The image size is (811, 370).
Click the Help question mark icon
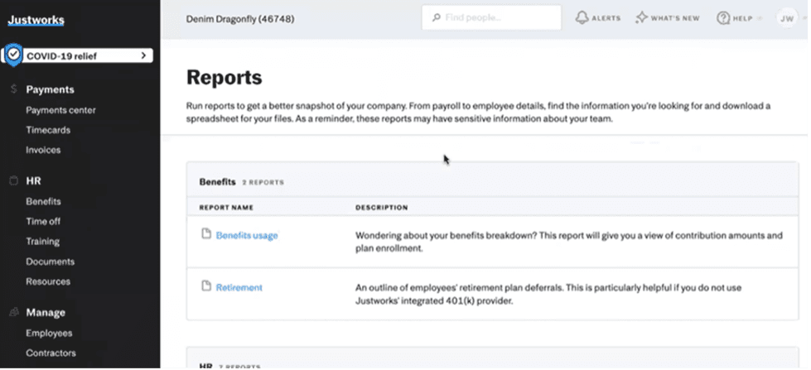tap(723, 18)
